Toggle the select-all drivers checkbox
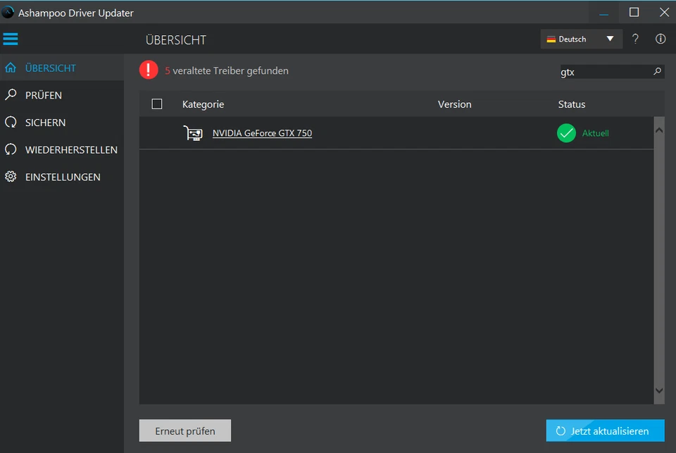Image resolution: width=676 pixels, height=453 pixels. pos(156,104)
